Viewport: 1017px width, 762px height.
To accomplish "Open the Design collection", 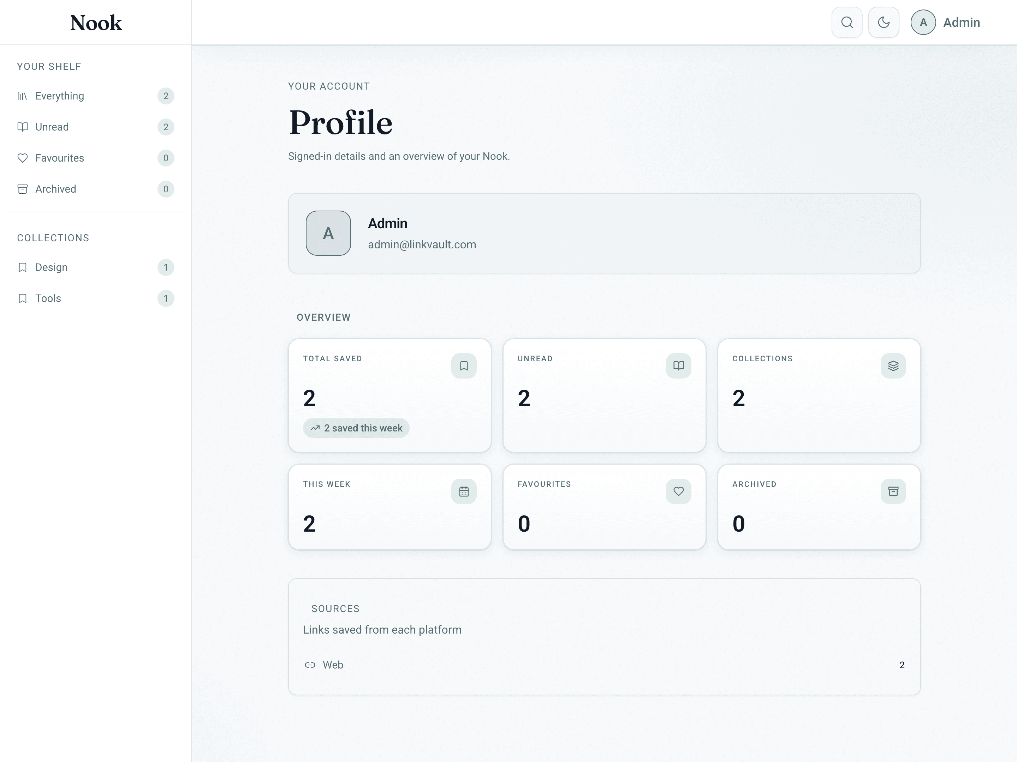I will tap(52, 267).
